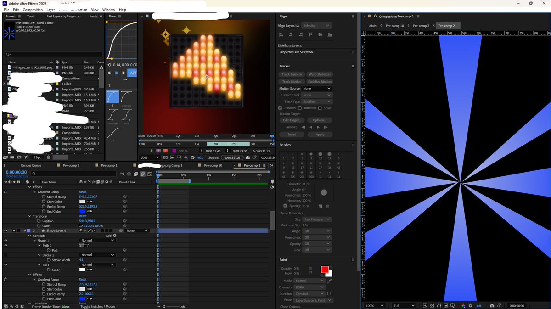The width and height of the screenshot is (551, 309).
Task: Create a new composition from Project panel footer
Action: click(19, 157)
